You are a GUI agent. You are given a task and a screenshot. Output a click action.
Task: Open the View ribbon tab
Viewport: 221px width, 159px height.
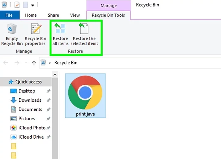[x=75, y=15]
